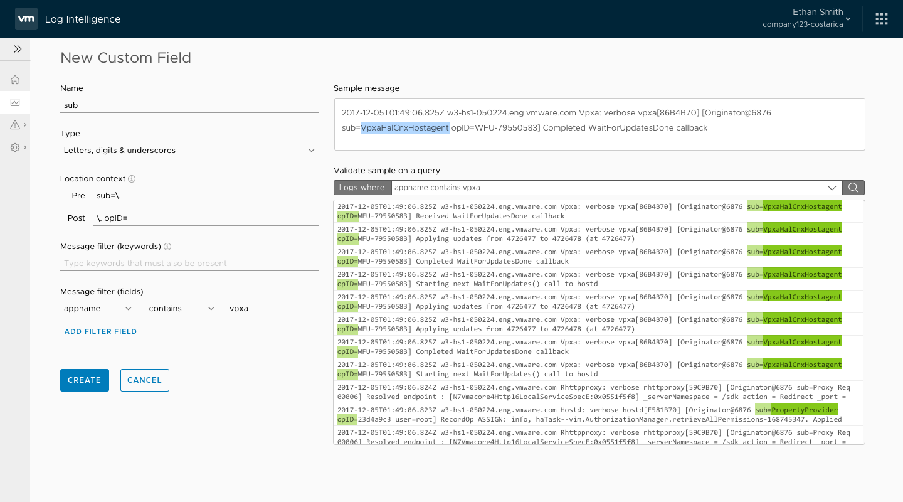Open the contains operator dropdown
This screenshot has height=502, width=903.
pos(181,309)
